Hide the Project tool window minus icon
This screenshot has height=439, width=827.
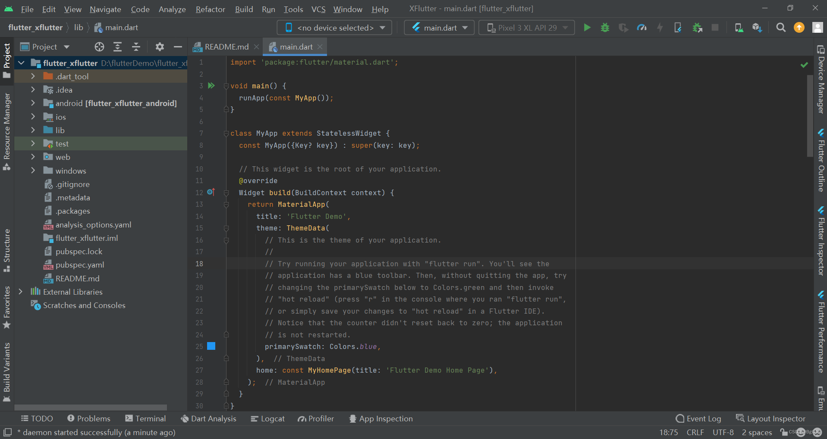178,47
